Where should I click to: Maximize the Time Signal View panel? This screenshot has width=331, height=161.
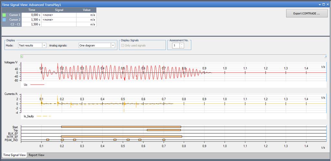(x=324, y=4)
